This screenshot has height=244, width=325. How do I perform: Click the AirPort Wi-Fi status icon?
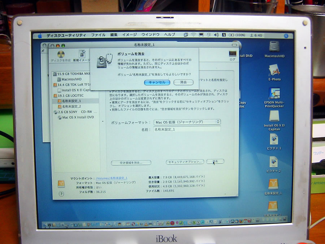tap(193, 35)
